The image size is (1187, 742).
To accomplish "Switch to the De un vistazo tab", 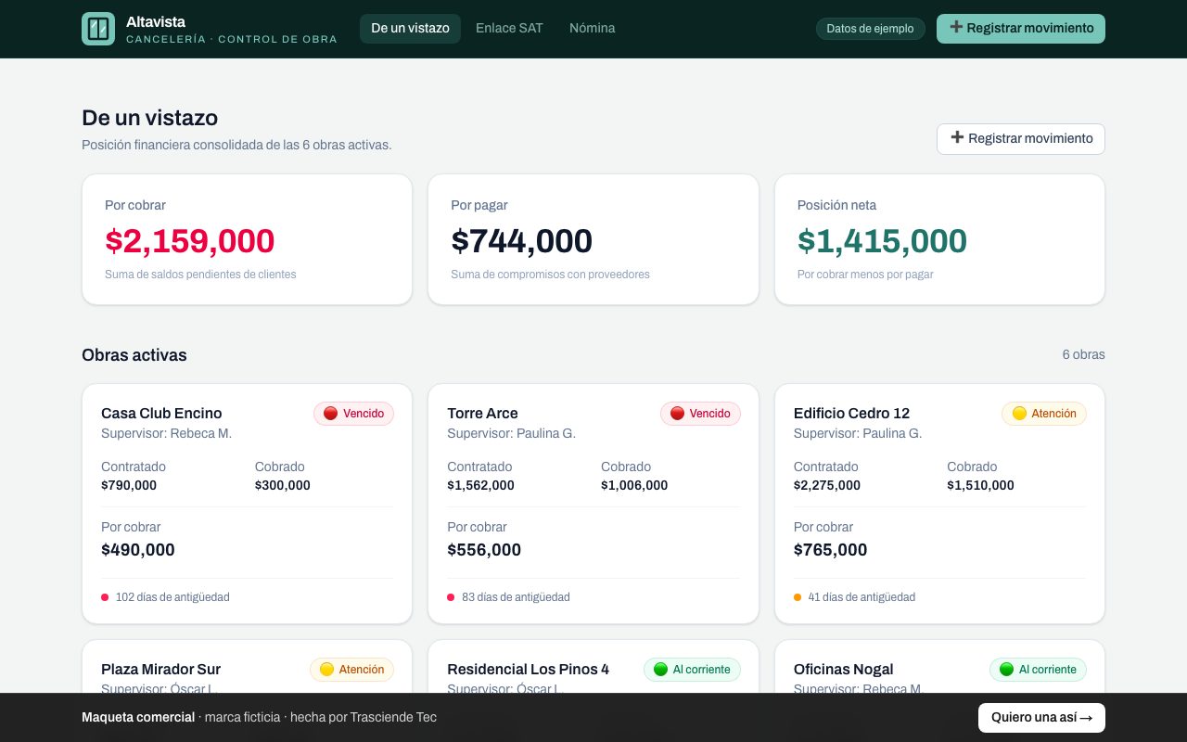I will point(410,29).
